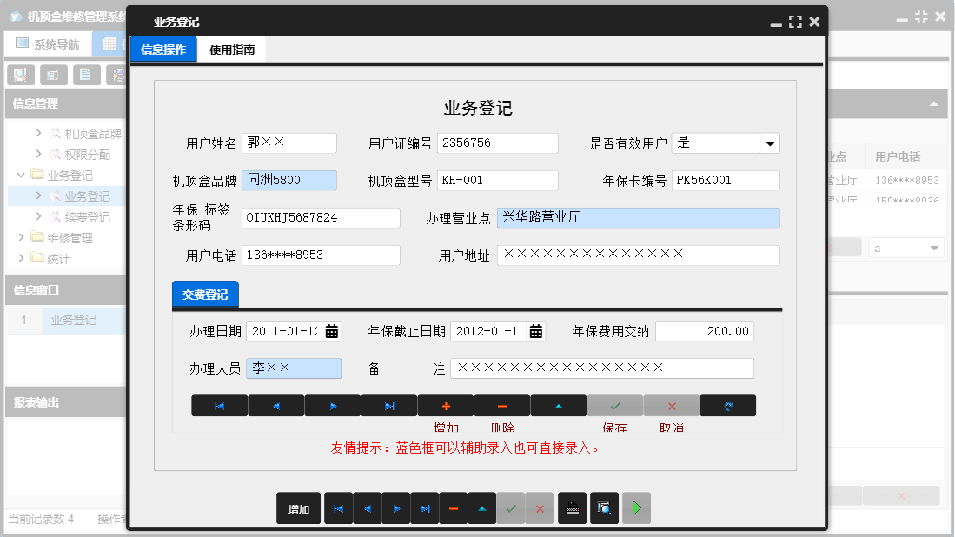Screen dimensions: 955x537
Task: Open the 办理日期 calendar picker
Action: 333,330
